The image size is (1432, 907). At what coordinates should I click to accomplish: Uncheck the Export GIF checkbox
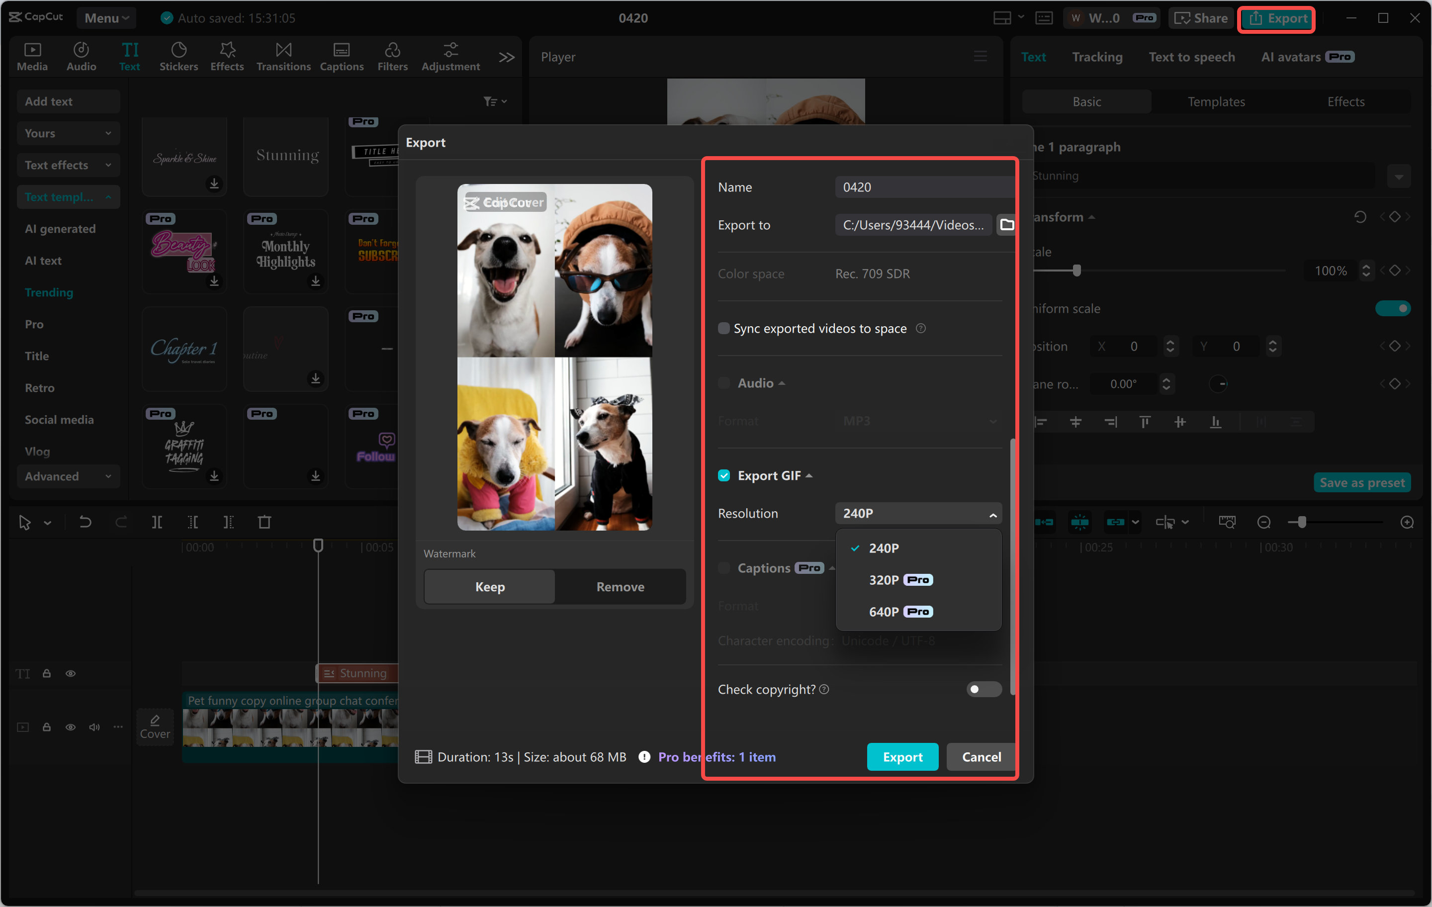point(724,475)
